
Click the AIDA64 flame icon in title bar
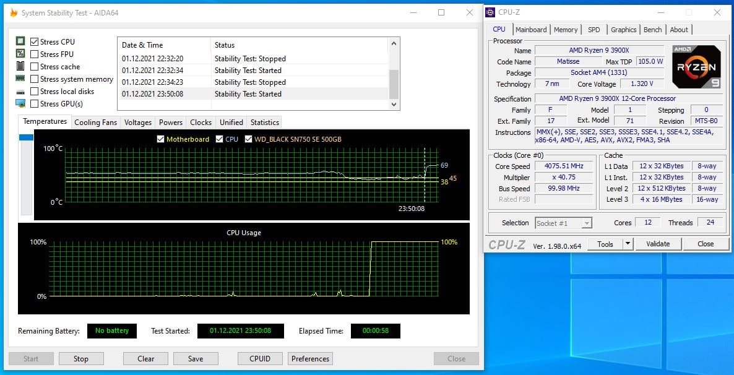(14, 12)
